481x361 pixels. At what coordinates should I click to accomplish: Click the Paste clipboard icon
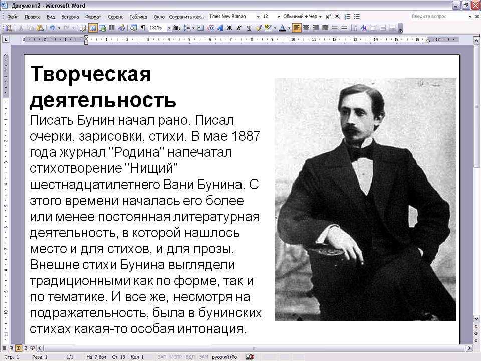tap(40, 28)
